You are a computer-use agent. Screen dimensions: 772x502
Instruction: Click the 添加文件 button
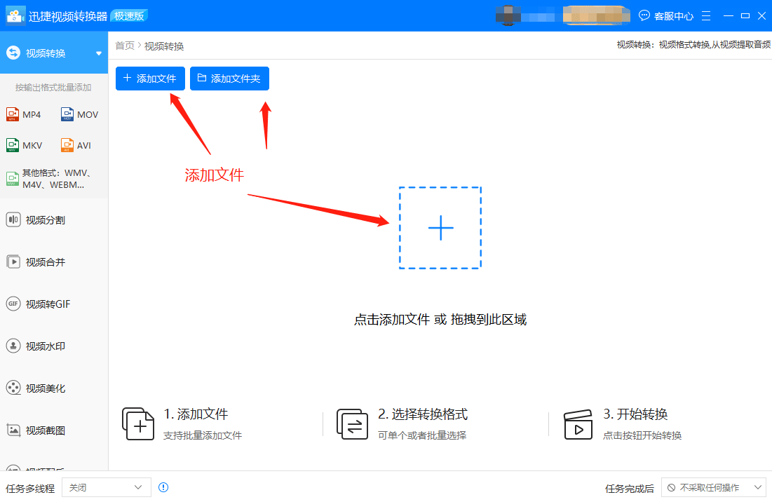[150, 79]
